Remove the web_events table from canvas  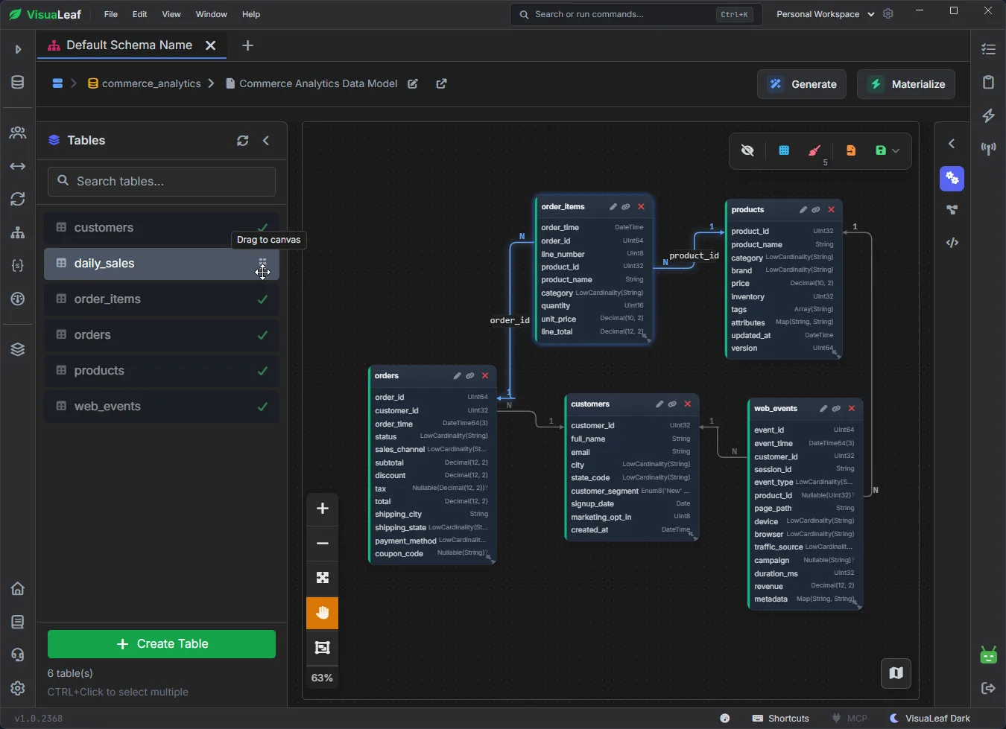[x=852, y=409]
